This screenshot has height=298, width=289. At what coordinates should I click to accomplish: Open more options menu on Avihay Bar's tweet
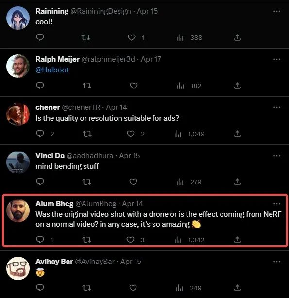click(x=277, y=262)
